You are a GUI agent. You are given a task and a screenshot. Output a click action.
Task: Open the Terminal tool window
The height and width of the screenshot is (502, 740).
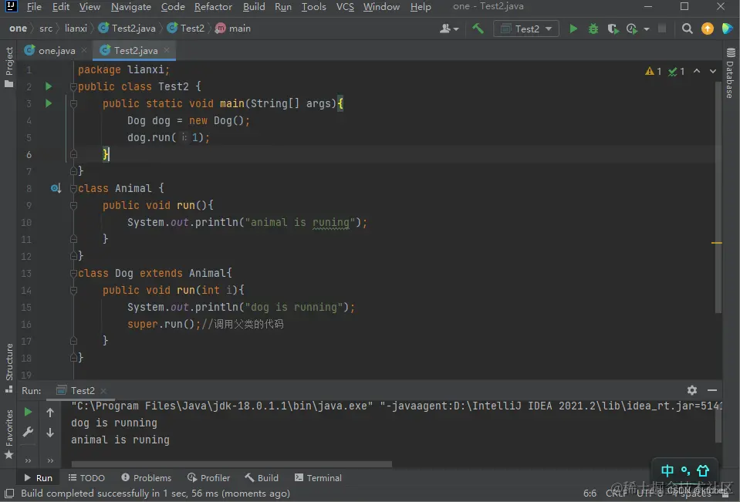coord(318,478)
